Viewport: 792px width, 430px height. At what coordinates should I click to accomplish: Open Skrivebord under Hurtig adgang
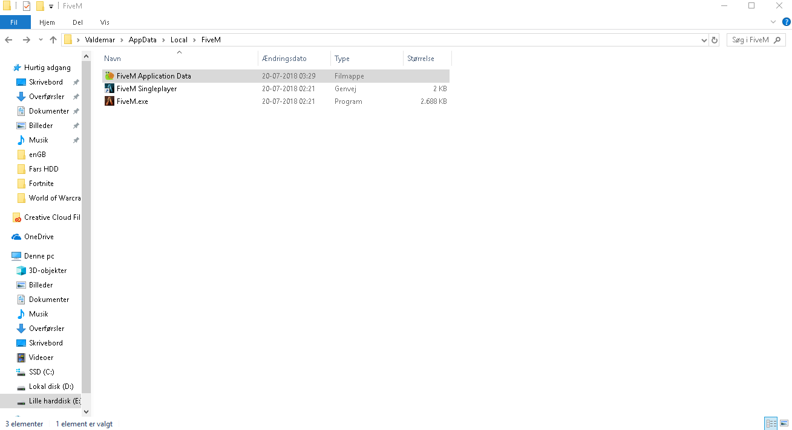[x=46, y=82]
